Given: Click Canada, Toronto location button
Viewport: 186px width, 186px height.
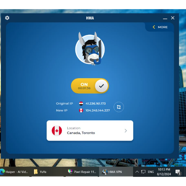Looking at the screenshot, I should click(90, 131).
